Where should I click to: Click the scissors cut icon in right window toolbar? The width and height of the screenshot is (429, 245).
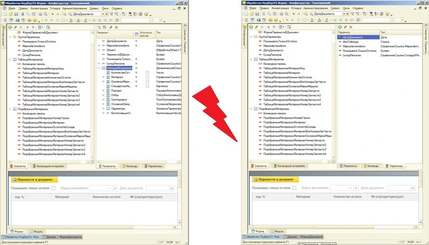[263, 14]
